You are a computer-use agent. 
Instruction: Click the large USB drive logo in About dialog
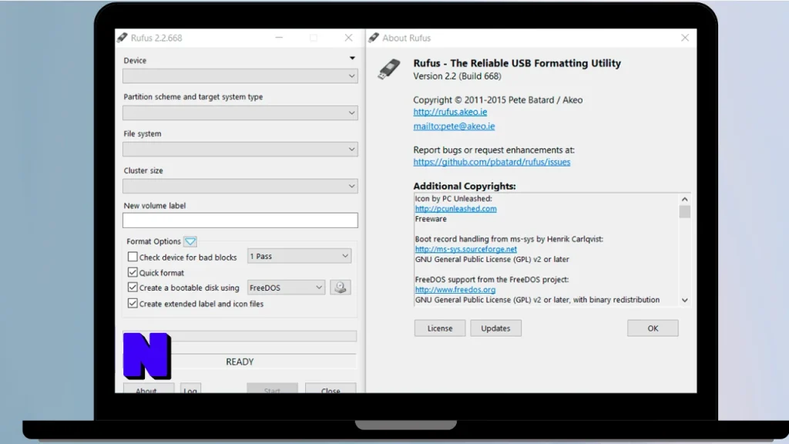tap(389, 69)
